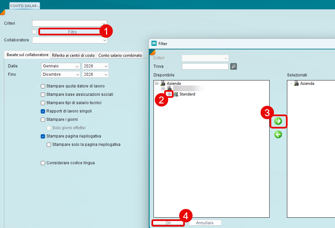Click the Filter dialog M logo icon
Viewport: 335px width, 228px height.
click(x=154, y=43)
